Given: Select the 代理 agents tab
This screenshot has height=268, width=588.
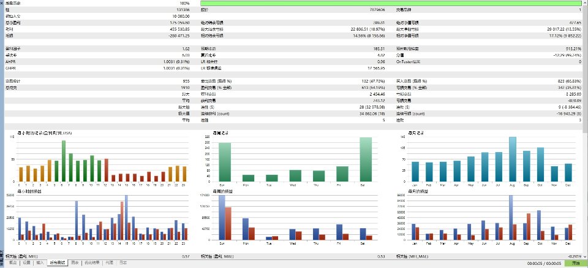Looking at the screenshot, I should point(109,262).
